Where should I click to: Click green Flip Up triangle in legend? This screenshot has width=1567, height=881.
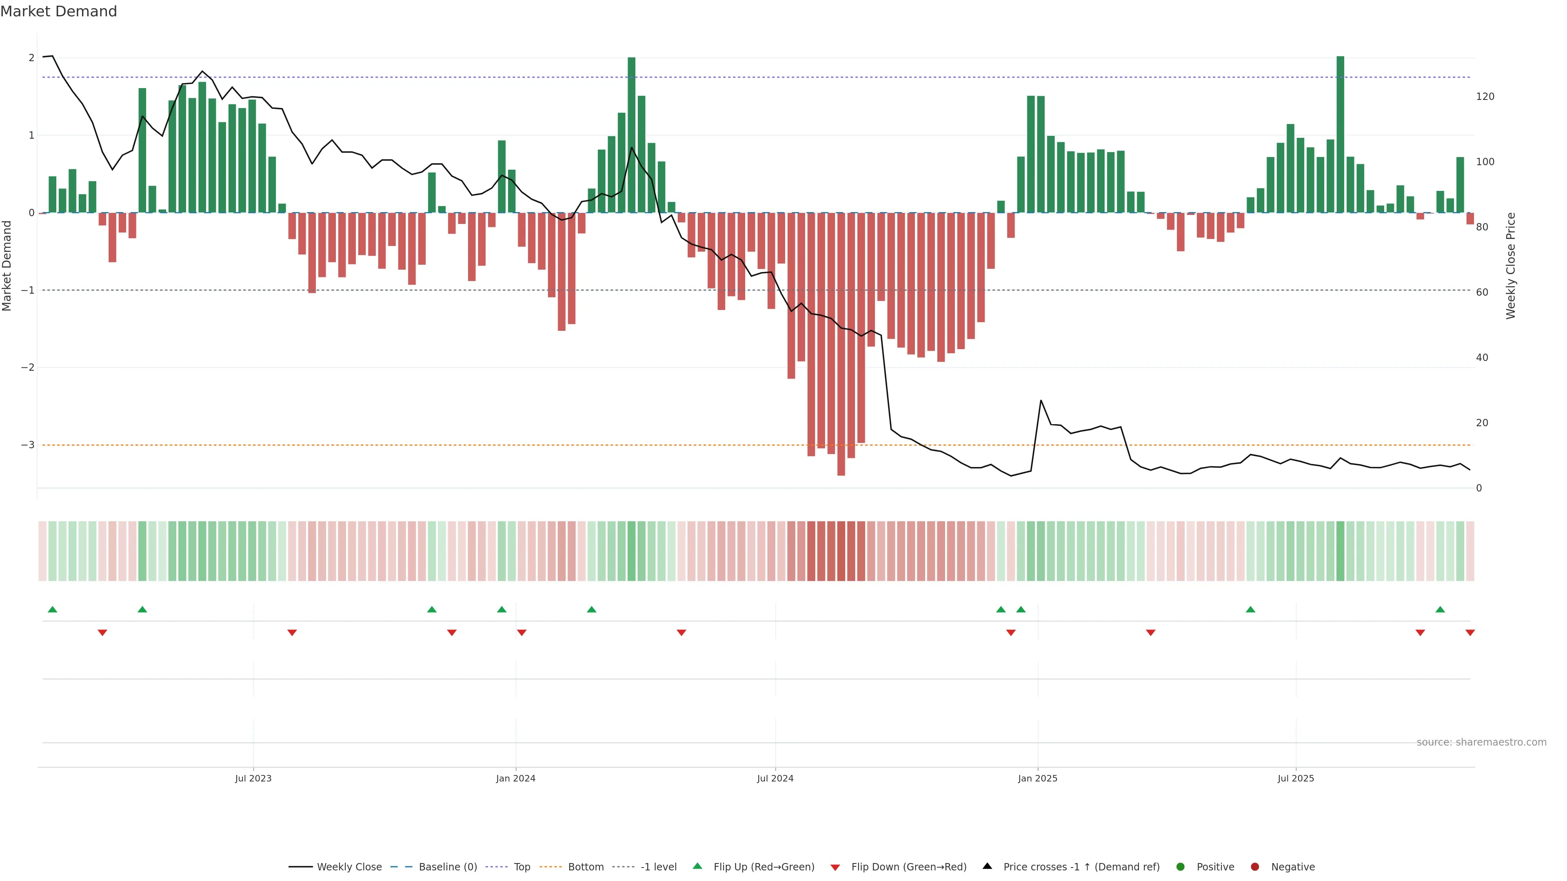(x=697, y=866)
